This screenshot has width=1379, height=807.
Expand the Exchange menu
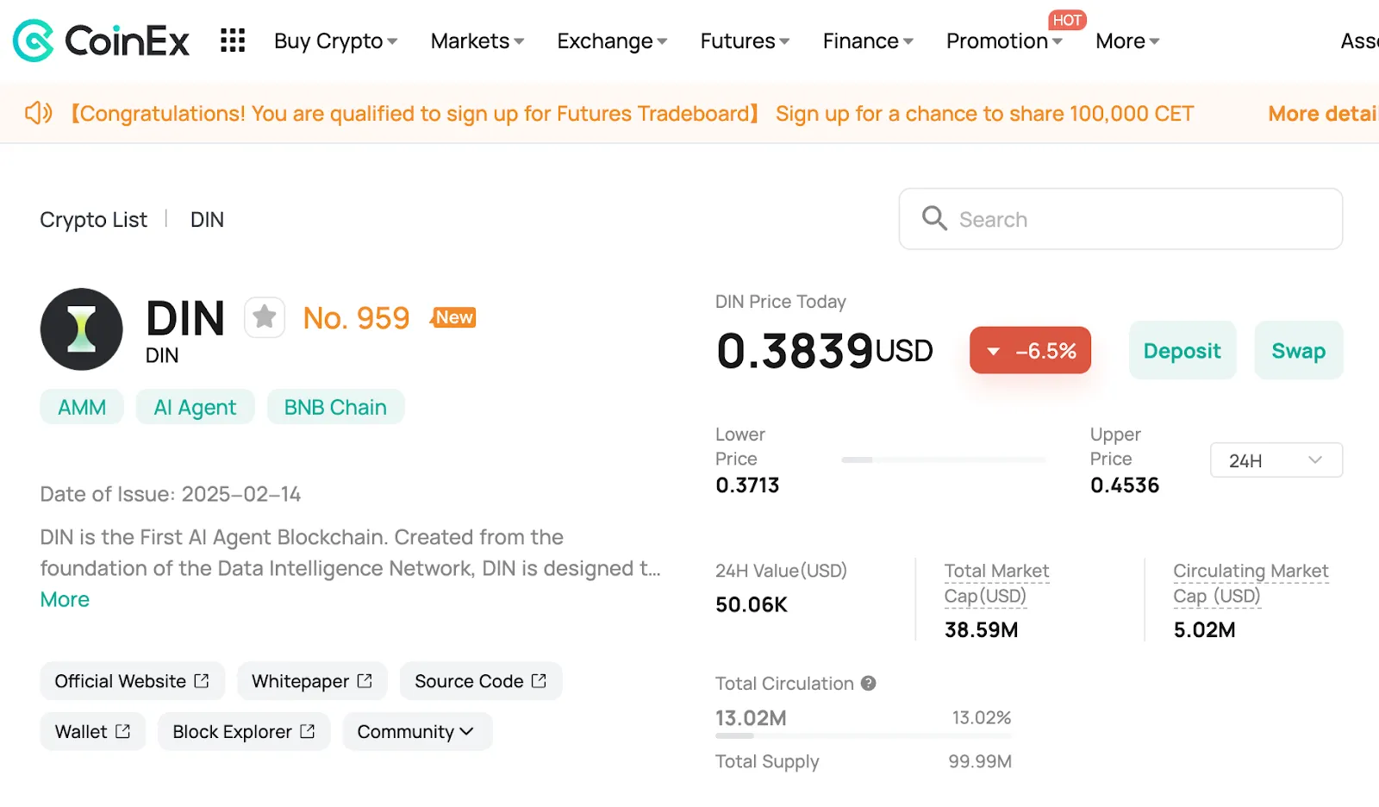click(612, 41)
